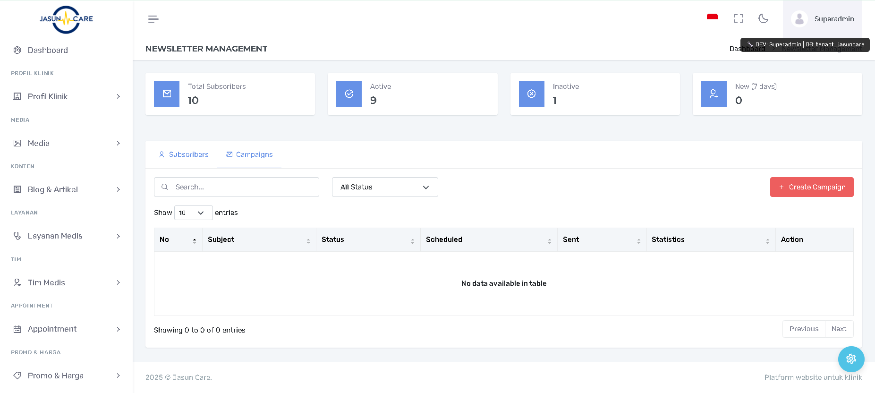Open the All Status filter dropdown
Image resolution: width=875 pixels, height=393 pixels.
pyautogui.click(x=384, y=187)
